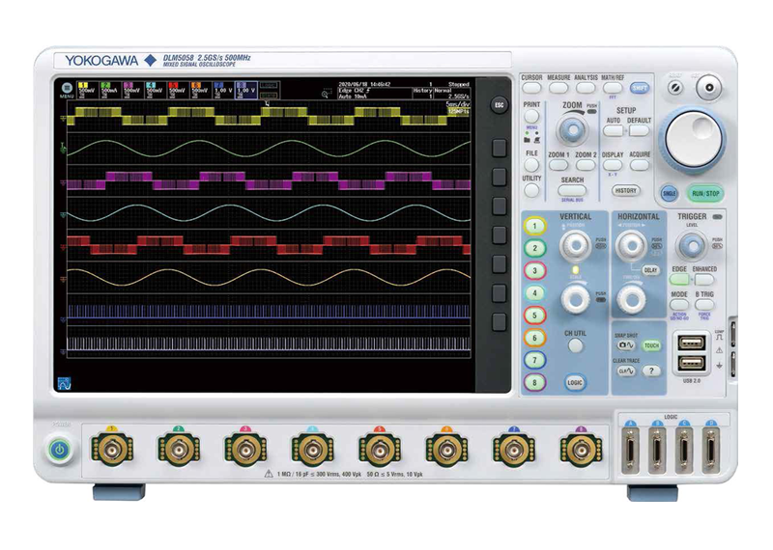
Task: Click the channel 4 BNC input connector
Action: [x=312, y=450]
